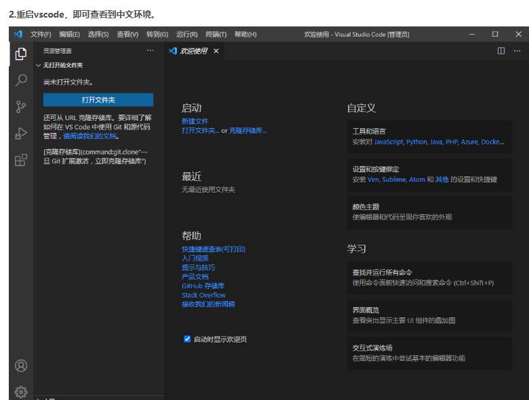The width and height of the screenshot is (529, 400).
Task: Open the Stack Overflow link
Action: (203, 295)
